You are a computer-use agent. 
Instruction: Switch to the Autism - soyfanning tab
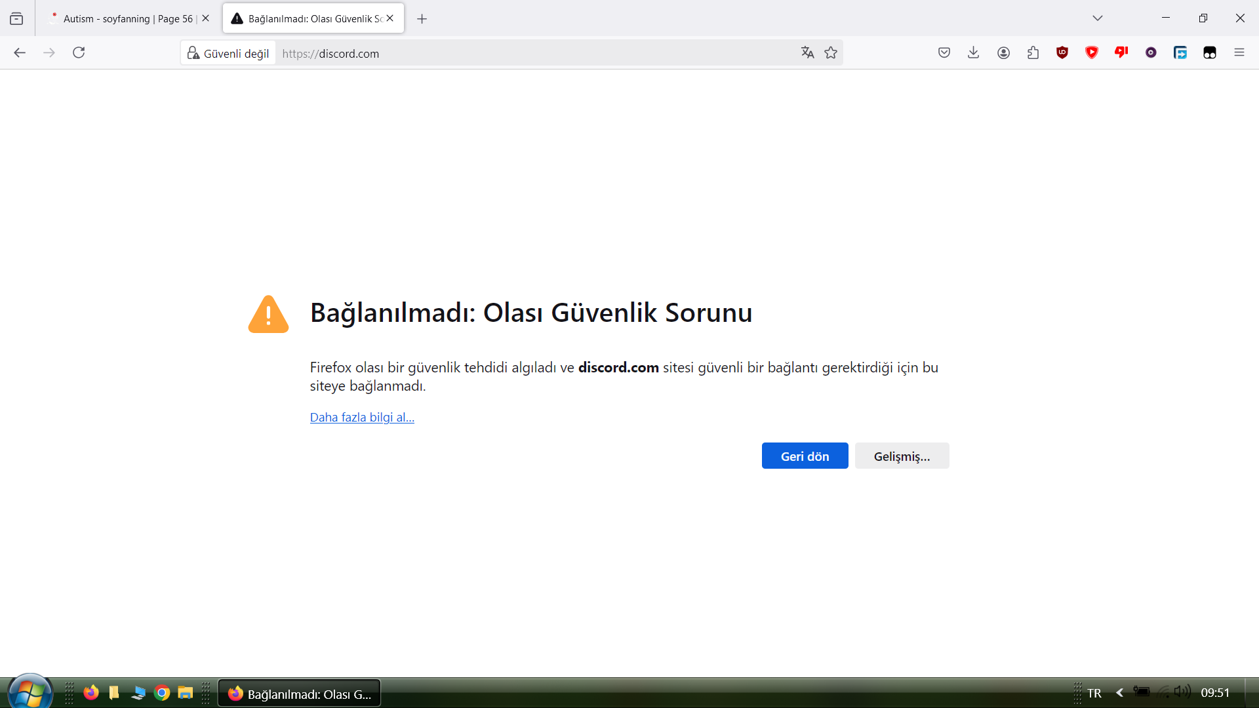coord(128,19)
